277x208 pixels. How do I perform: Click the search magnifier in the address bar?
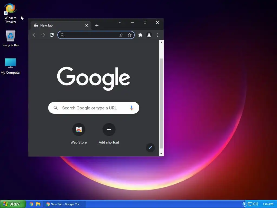click(62, 35)
